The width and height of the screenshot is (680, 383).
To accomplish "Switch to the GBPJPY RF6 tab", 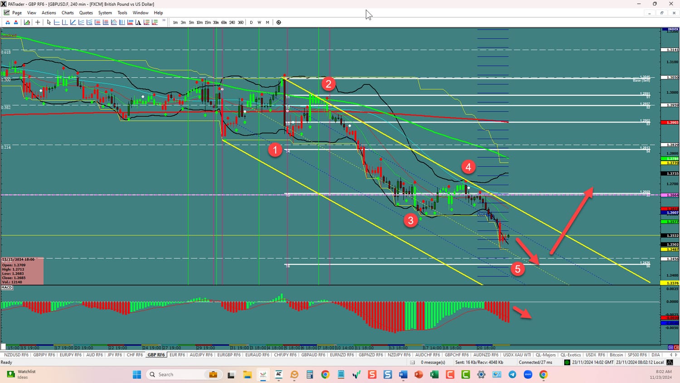I will (x=44, y=355).
